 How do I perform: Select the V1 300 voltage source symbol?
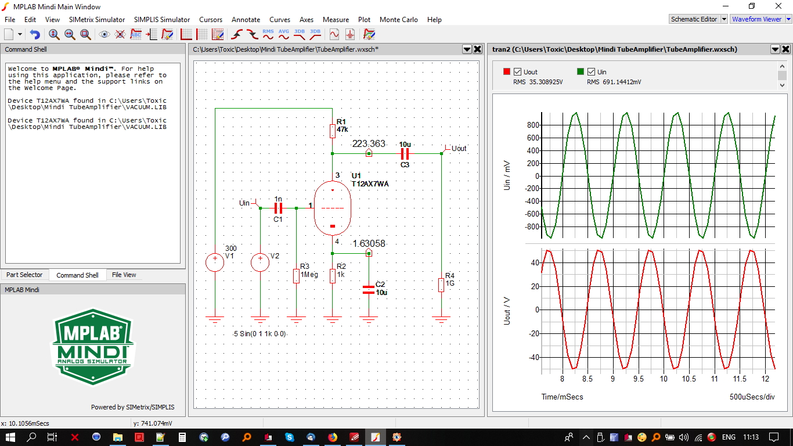[x=215, y=262]
